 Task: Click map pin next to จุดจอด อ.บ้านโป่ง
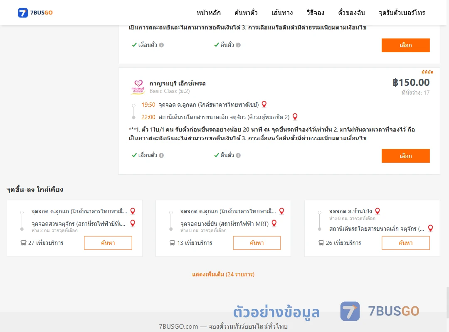click(377, 211)
